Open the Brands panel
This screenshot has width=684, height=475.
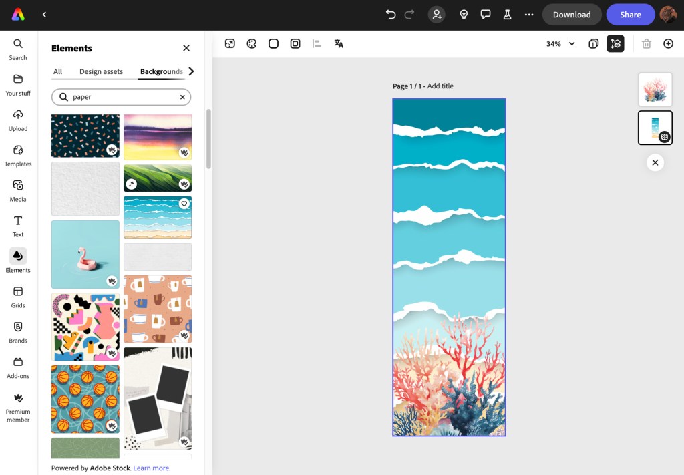click(x=18, y=332)
